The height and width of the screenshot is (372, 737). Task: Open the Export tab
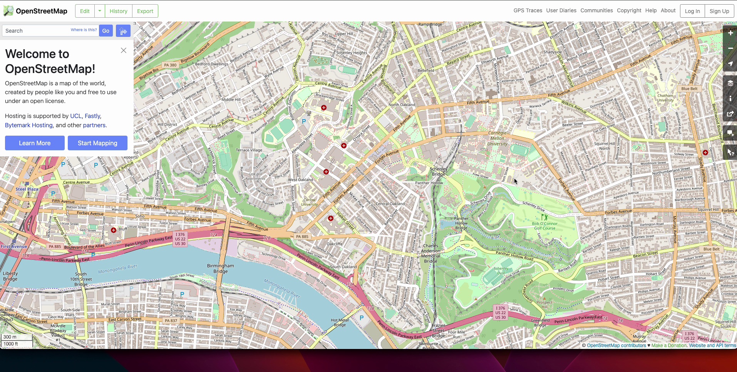[145, 11]
